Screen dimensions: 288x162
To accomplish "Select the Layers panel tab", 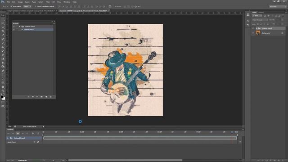I will coord(254,13).
